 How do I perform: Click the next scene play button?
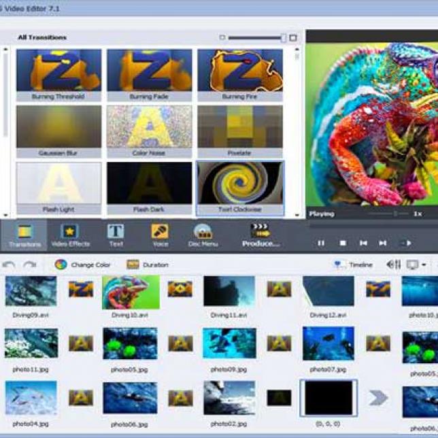coord(407,243)
